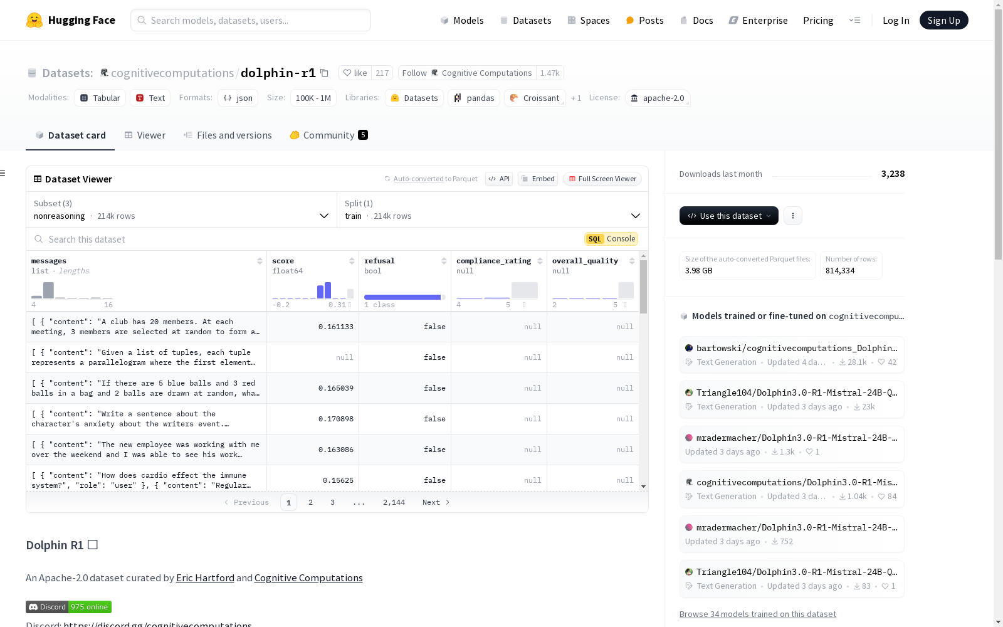Open the API button in Dataset Viewer
Viewport: 1003px width, 627px height.
(x=499, y=179)
